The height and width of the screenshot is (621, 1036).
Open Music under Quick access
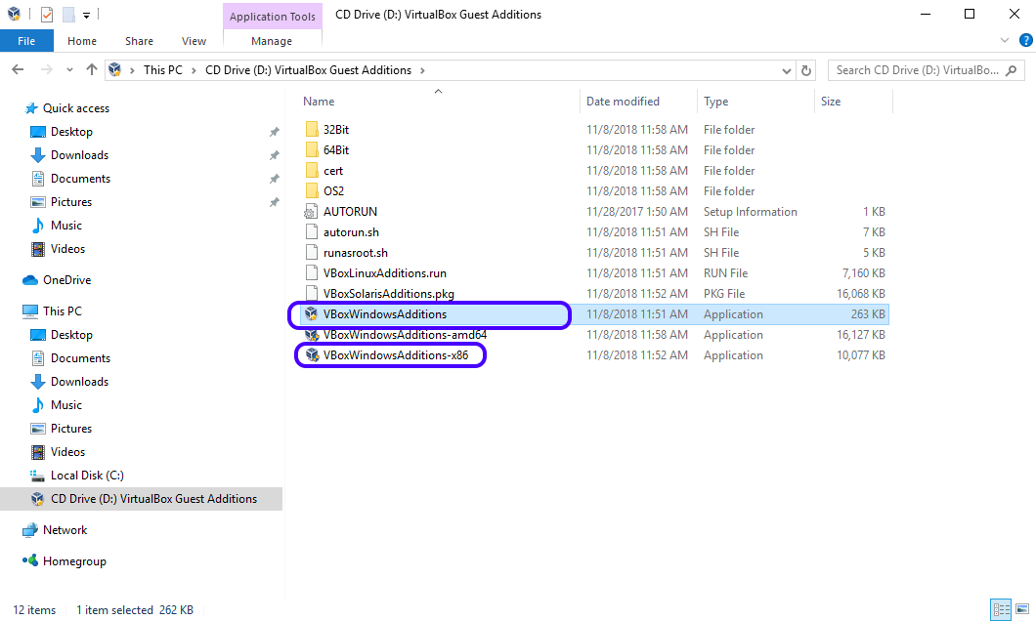click(66, 225)
